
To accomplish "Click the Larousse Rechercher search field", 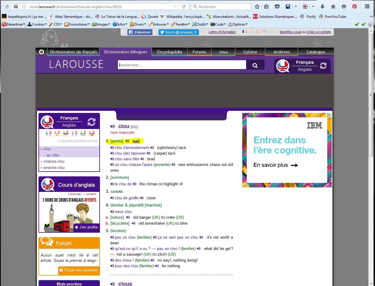I will pyautogui.click(x=182, y=65).
